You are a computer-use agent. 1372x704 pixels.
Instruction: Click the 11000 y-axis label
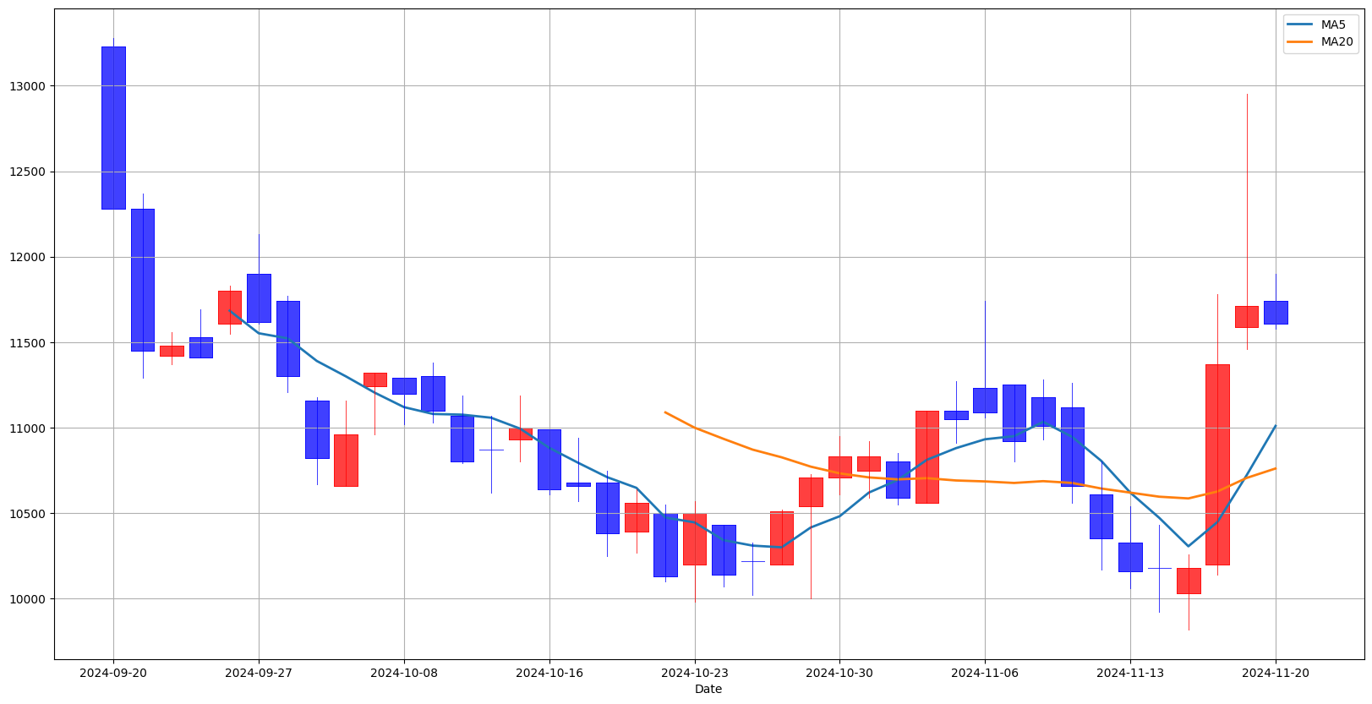[x=30, y=428]
